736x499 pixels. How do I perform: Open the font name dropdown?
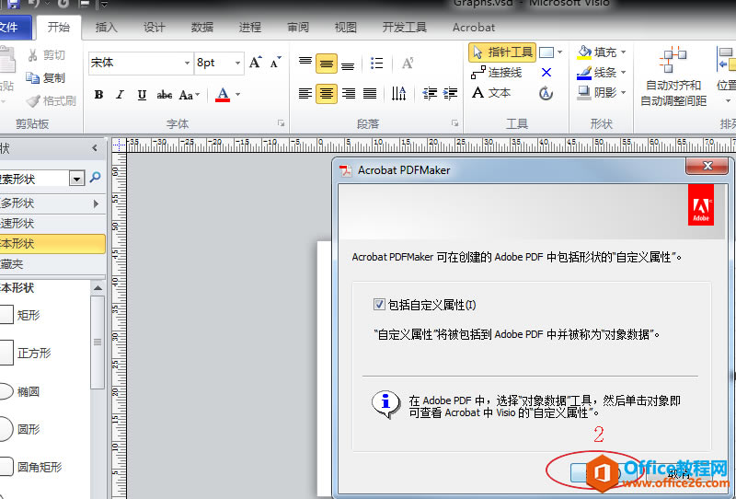[185, 63]
